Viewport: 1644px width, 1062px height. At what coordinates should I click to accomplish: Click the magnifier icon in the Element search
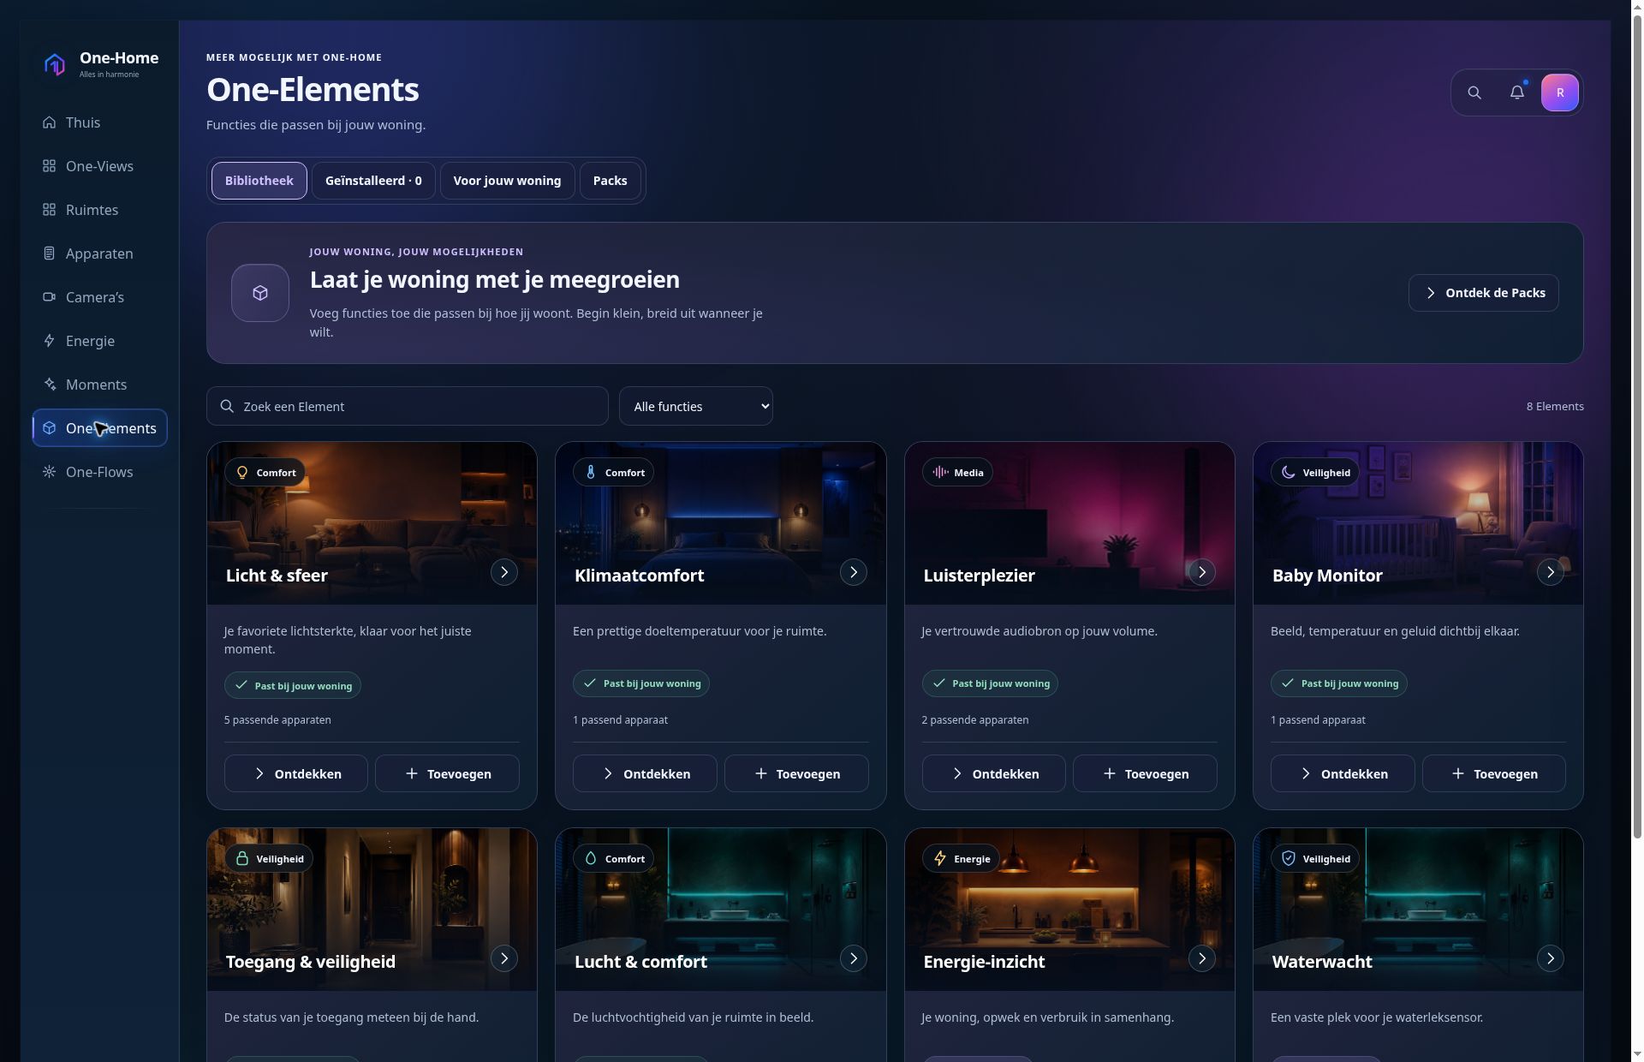pos(227,406)
